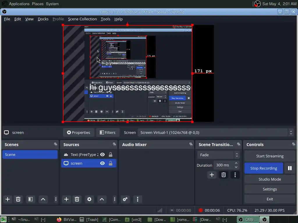
Task: Pop out the Scenes dock
Action: (x=56, y=145)
